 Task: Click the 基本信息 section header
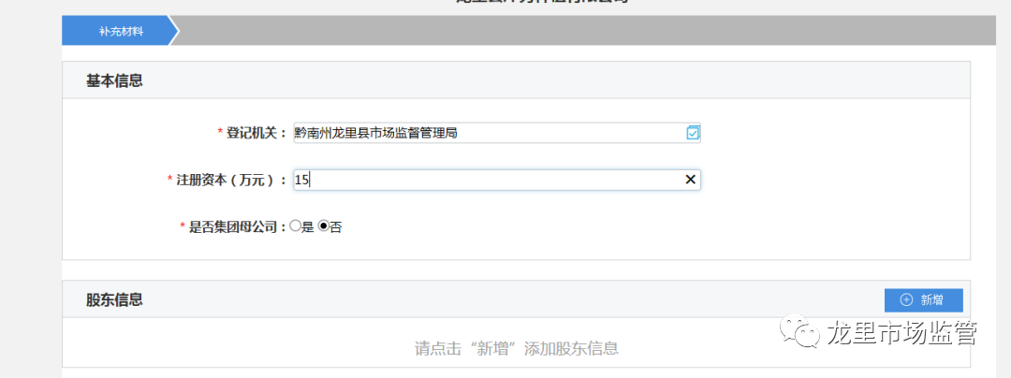[x=114, y=81]
